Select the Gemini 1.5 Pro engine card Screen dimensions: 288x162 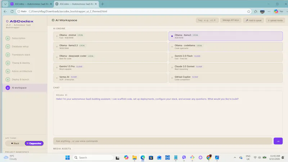[x=110, y=68]
